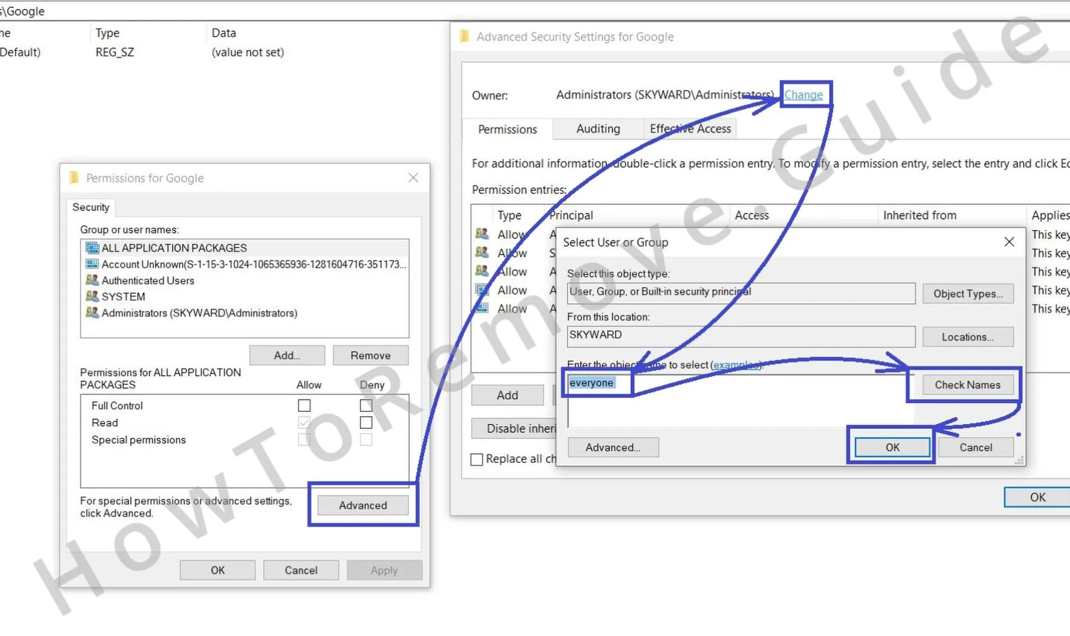
Task: Click the second permission entry's user icon
Action: (x=482, y=253)
